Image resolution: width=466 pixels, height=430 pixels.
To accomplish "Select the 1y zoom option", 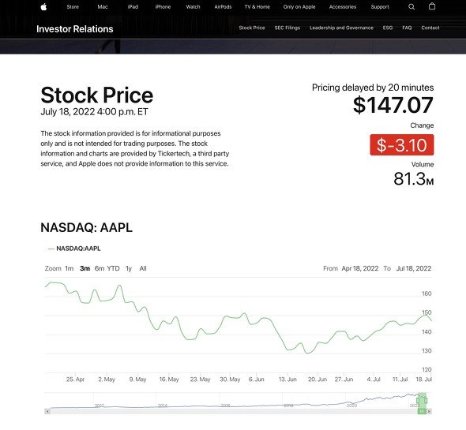I will pos(129,268).
